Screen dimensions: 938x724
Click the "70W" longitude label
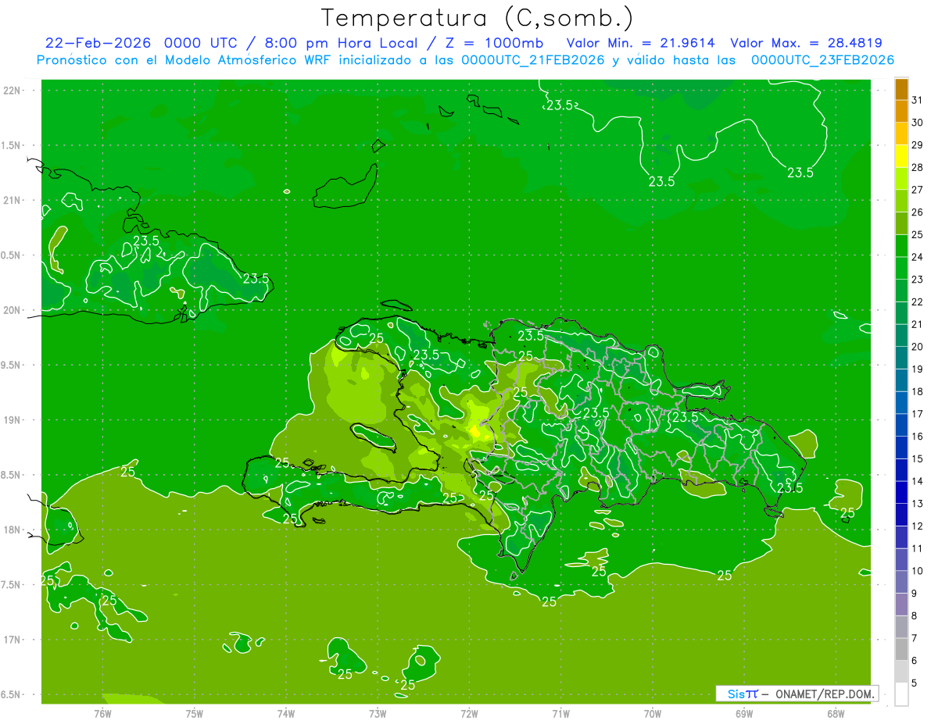[x=653, y=713]
